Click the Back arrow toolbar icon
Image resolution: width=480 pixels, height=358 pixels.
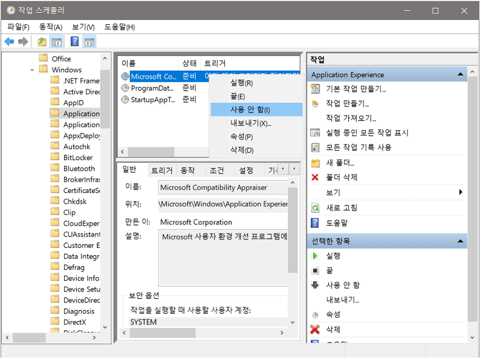click(x=9, y=41)
